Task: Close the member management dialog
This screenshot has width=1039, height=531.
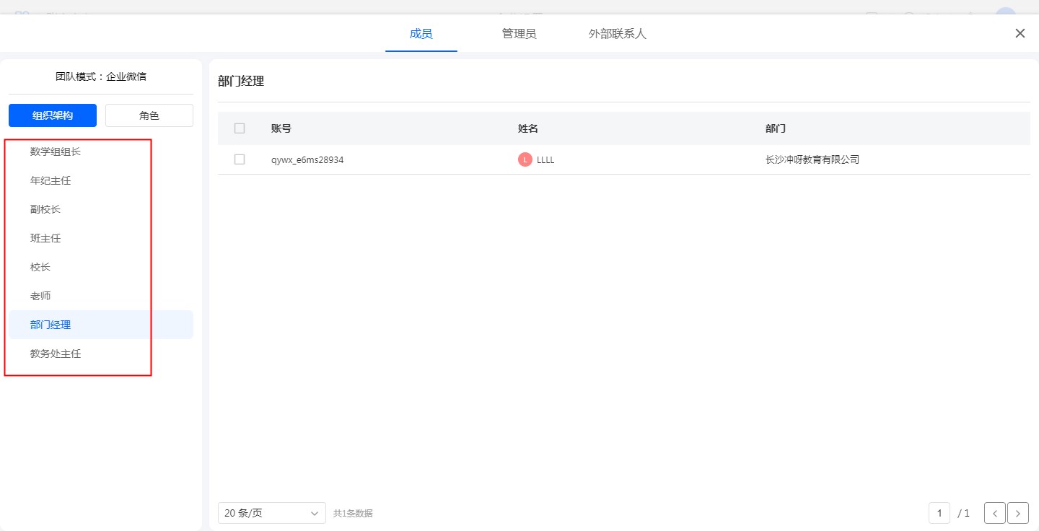Action: tap(1020, 33)
